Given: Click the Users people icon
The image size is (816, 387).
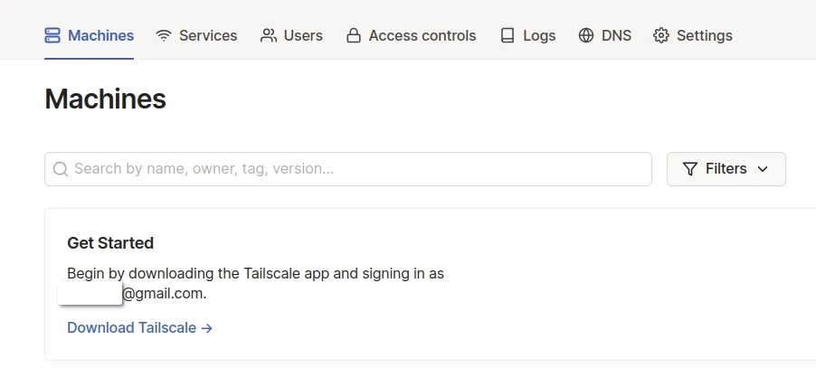Looking at the screenshot, I should click(269, 36).
